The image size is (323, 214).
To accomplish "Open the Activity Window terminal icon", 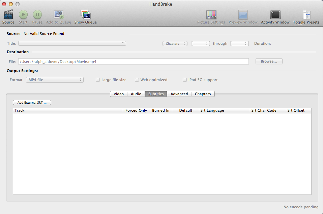I will point(275,15).
